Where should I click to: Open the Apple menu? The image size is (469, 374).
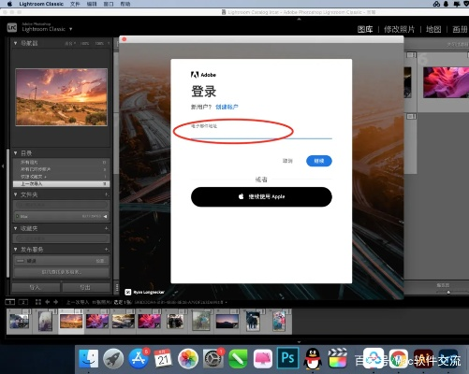click(9, 4)
